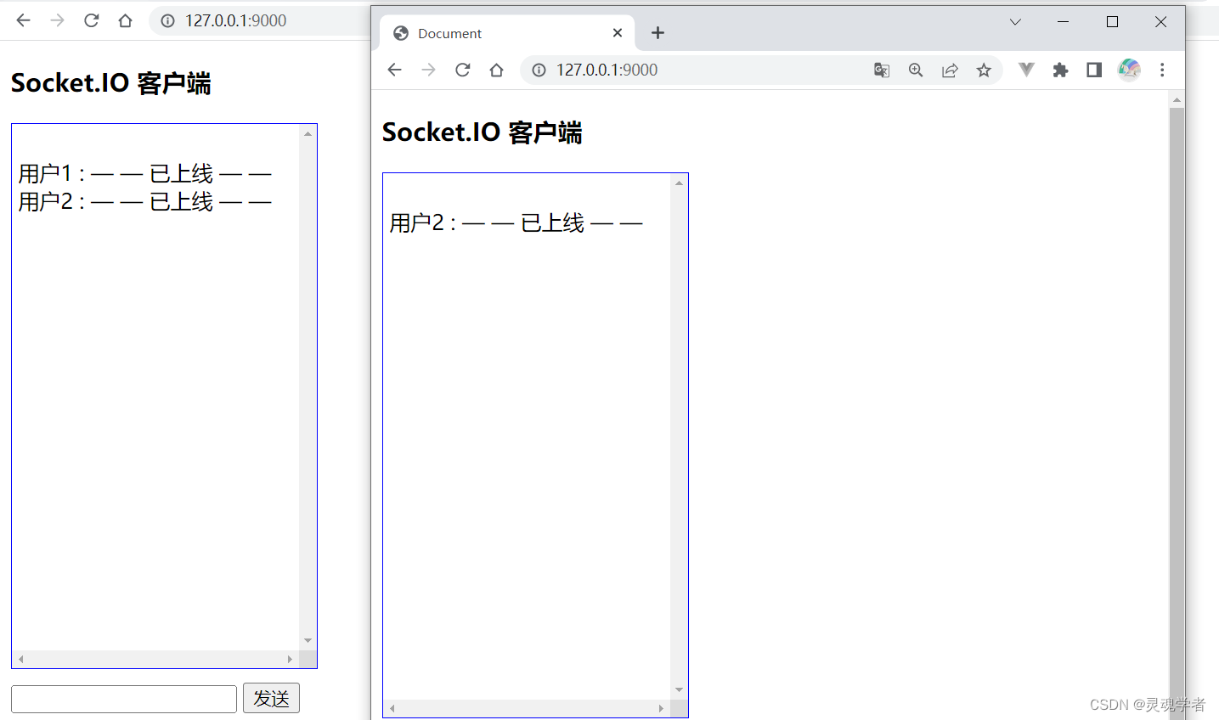The width and height of the screenshot is (1219, 720).
Task: Click the Chrome profile avatar icon
Action: (1129, 70)
